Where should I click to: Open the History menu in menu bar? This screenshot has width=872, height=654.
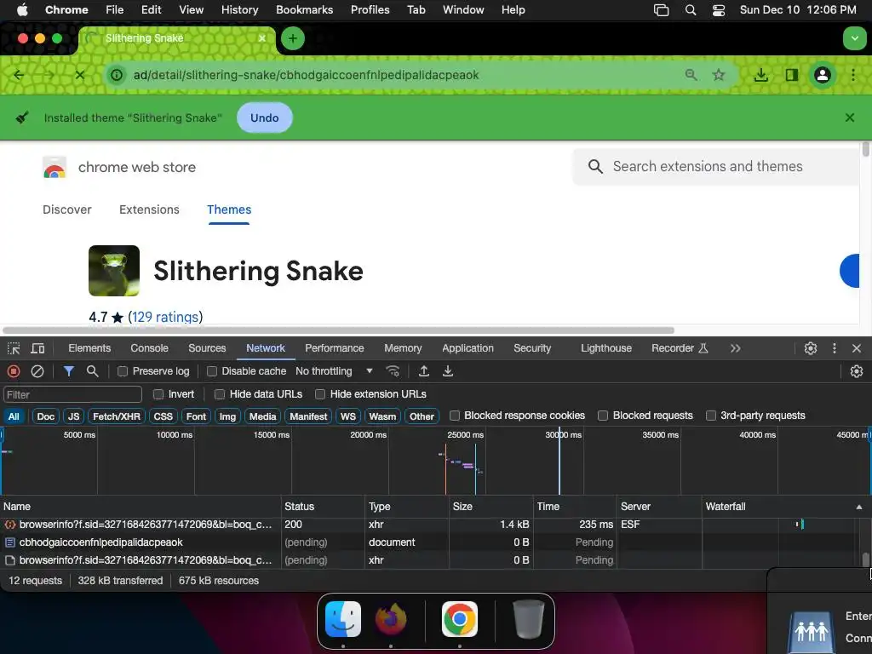239,10
